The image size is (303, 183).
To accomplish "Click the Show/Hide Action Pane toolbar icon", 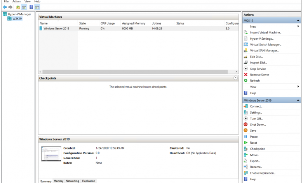I will pos(37,7).
